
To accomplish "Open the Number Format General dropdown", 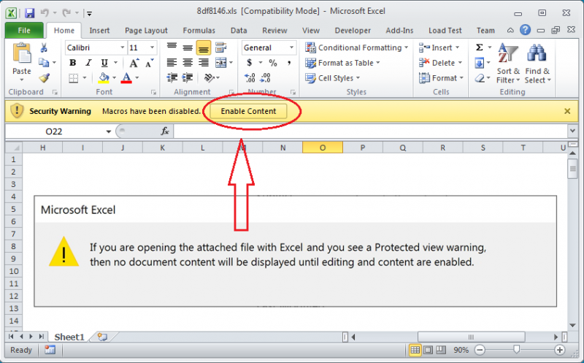I will tap(291, 47).
